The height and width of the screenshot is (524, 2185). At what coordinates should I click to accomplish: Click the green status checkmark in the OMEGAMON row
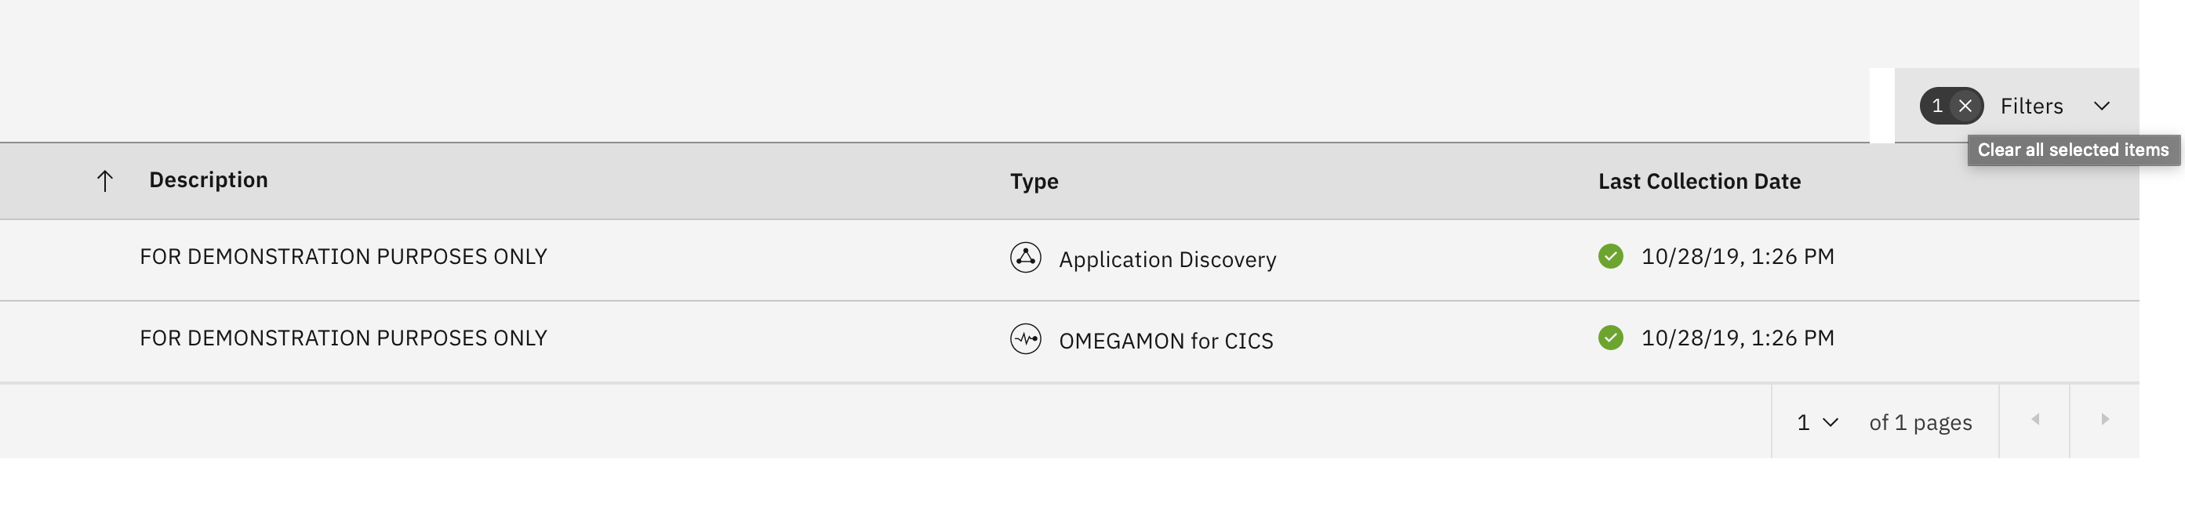tap(1610, 338)
